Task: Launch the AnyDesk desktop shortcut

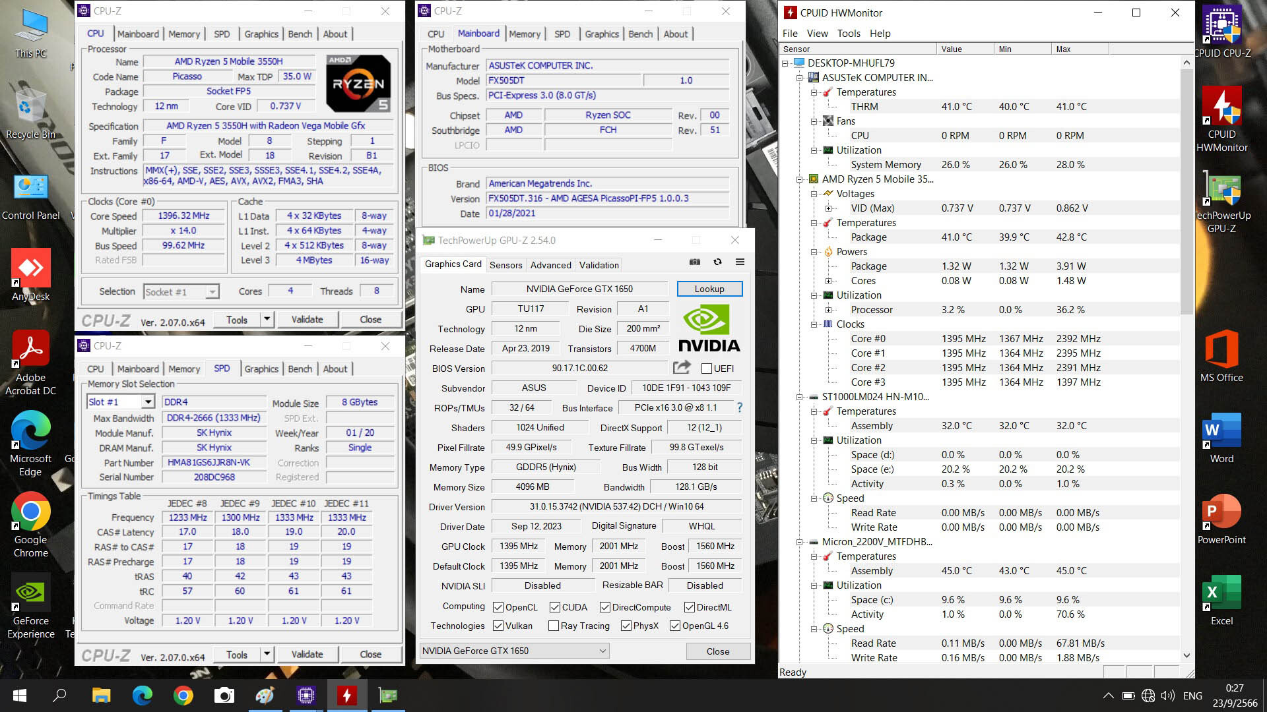Action: tap(31, 276)
